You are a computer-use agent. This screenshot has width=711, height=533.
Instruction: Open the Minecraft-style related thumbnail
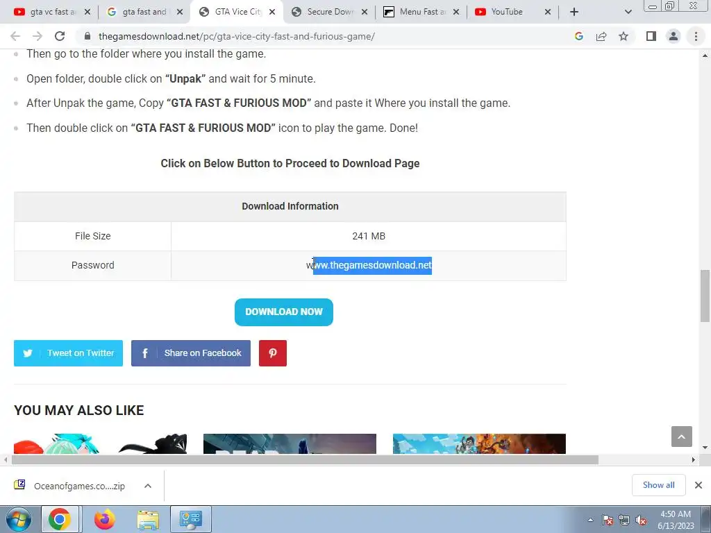479,443
